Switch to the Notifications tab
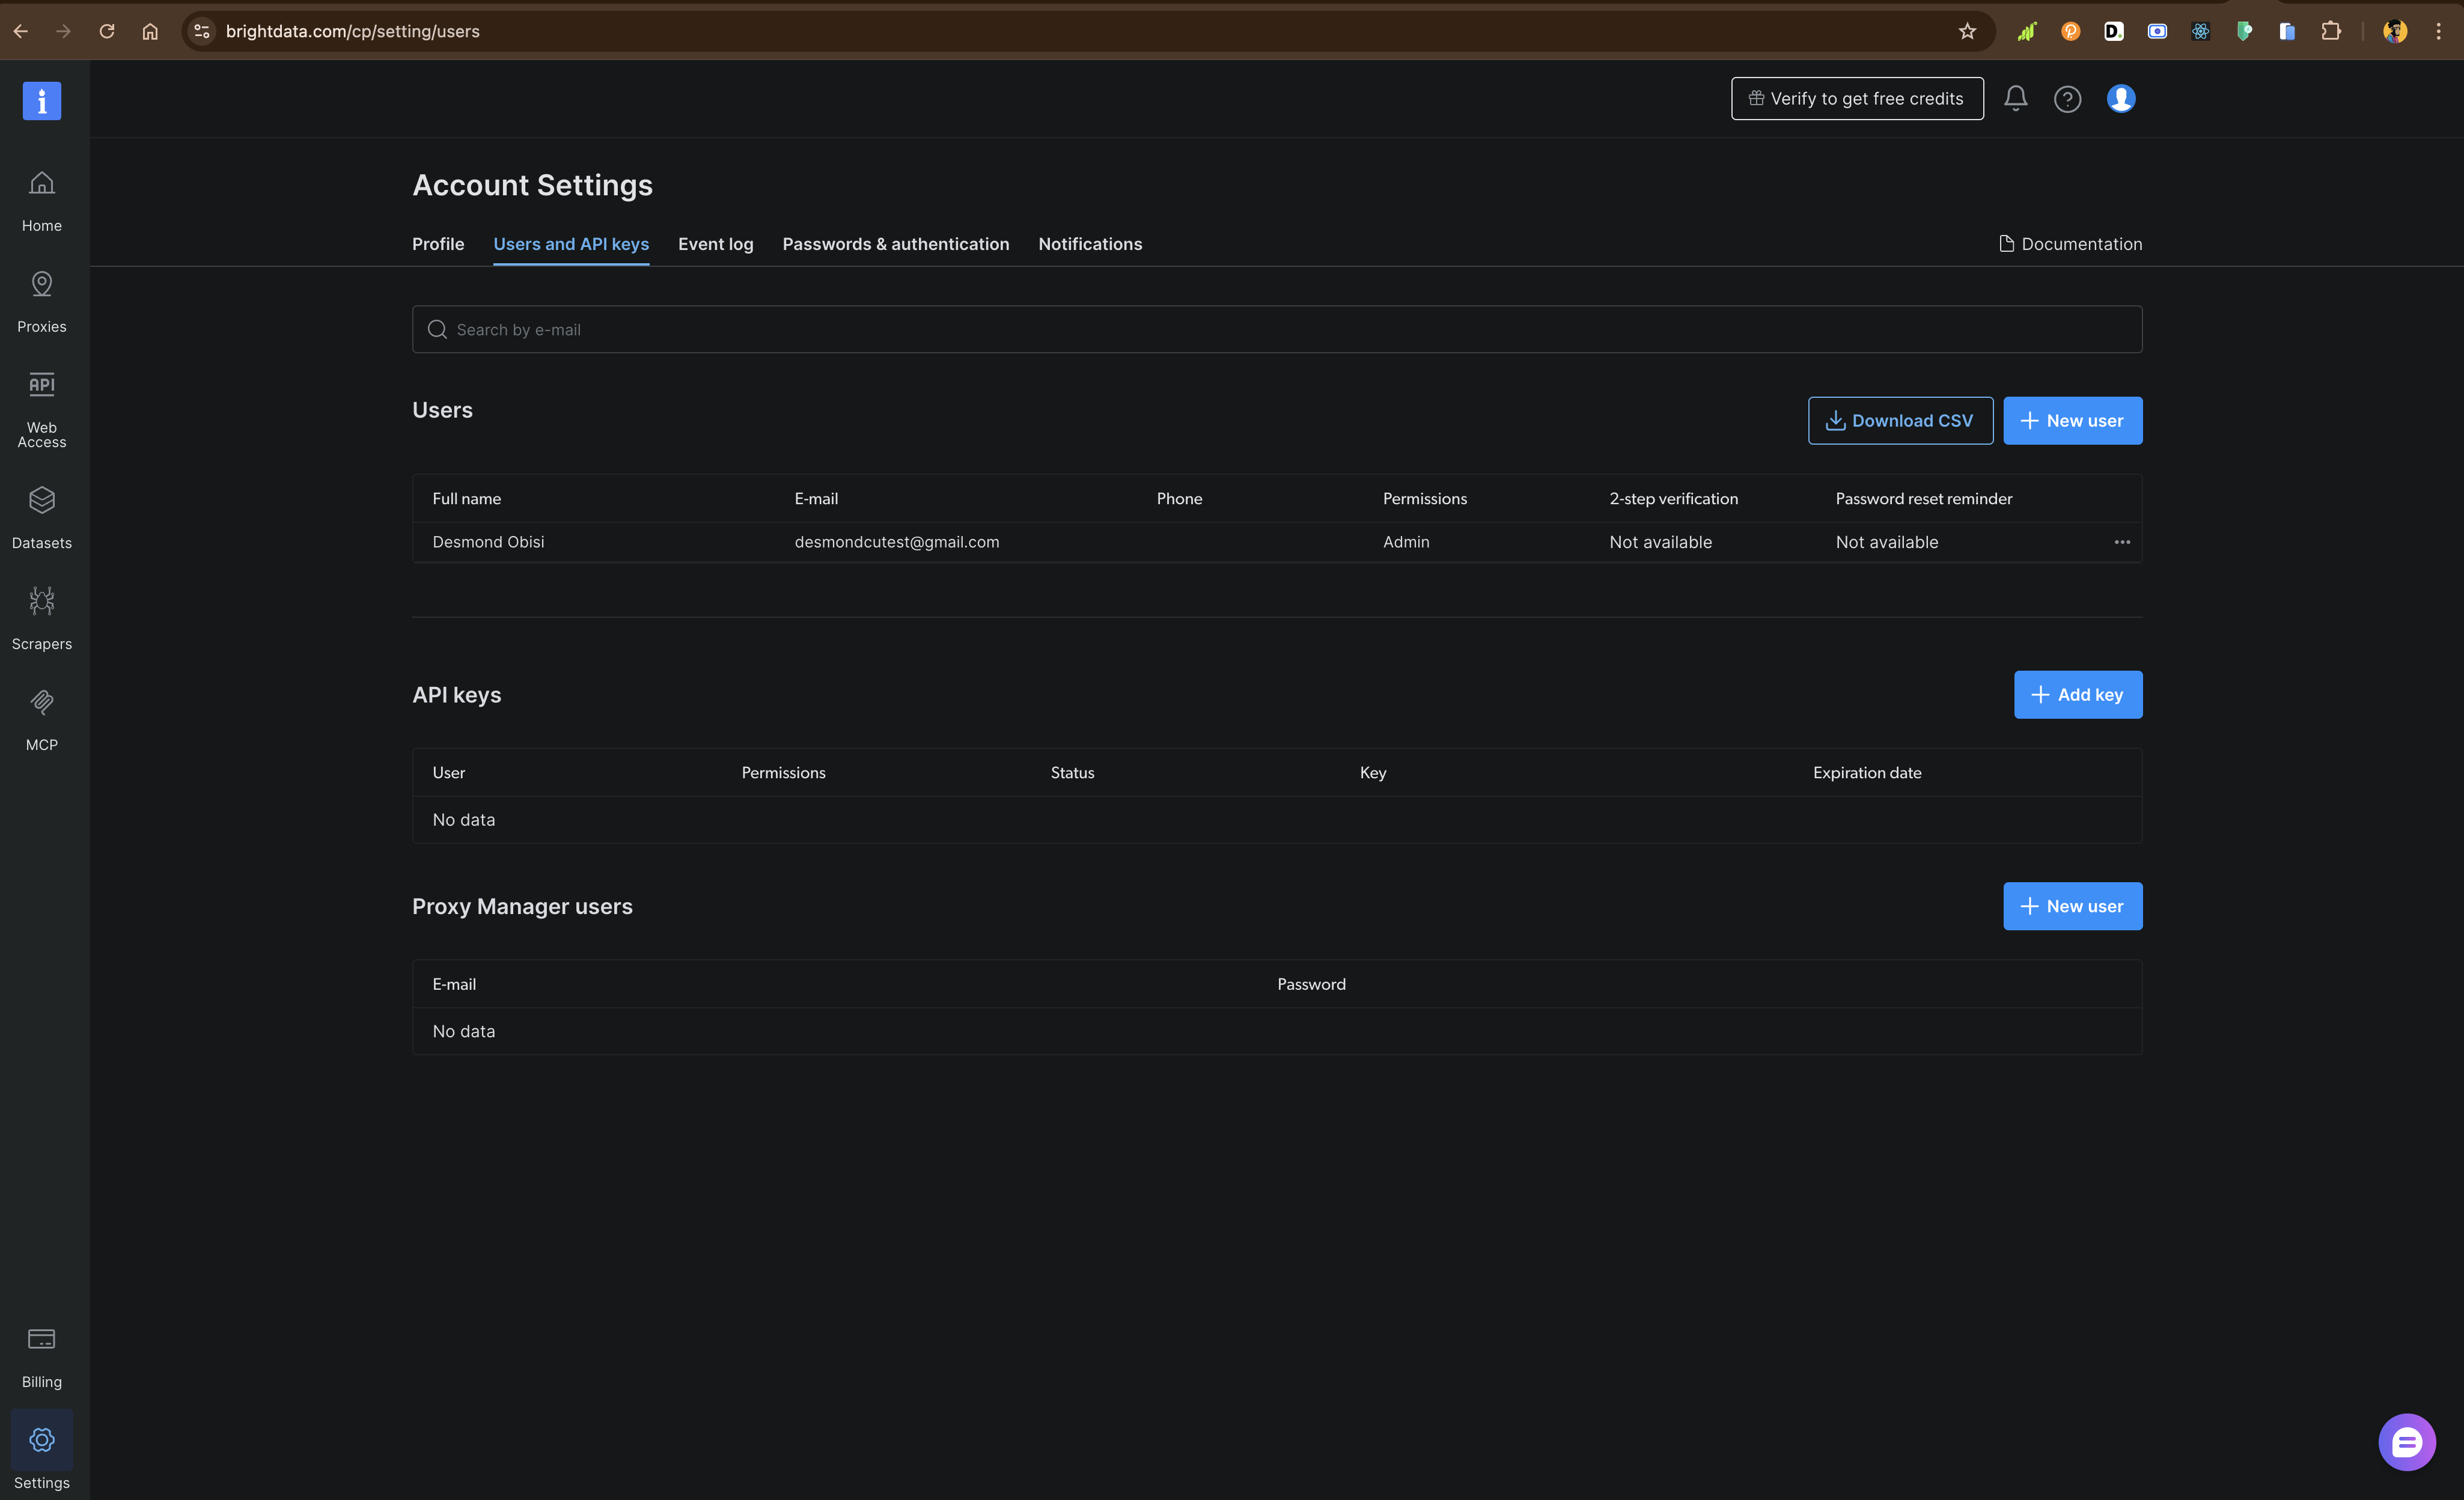Screen dimensions: 2464x1500 tap(1090, 244)
